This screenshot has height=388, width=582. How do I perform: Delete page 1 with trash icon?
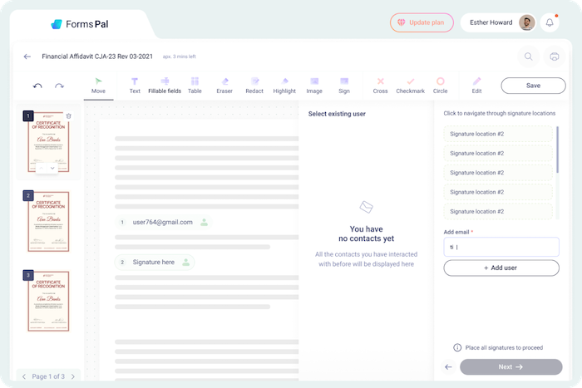point(68,116)
